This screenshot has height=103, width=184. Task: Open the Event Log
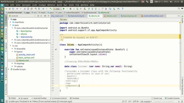[157, 98]
